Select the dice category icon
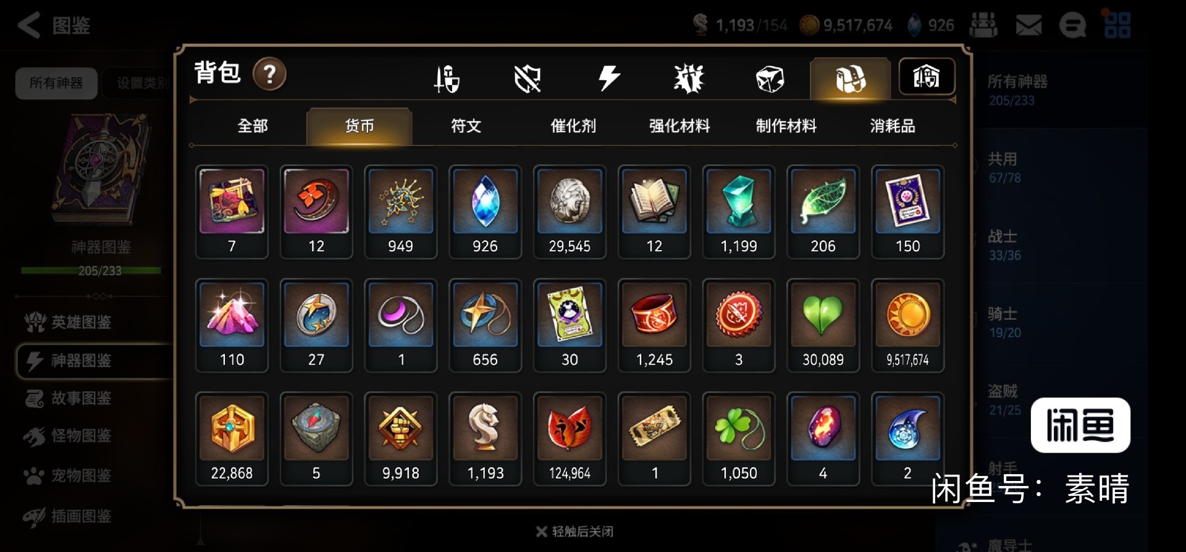The height and width of the screenshot is (552, 1186). click(770, 79)
